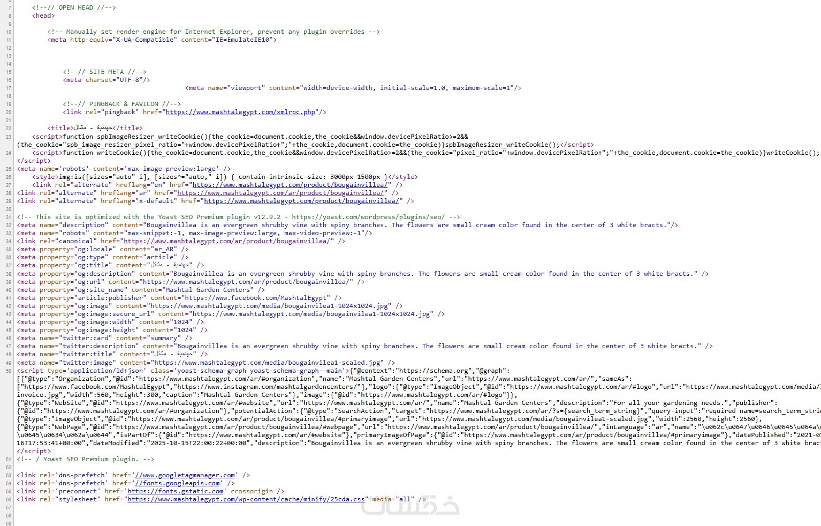Click line number 23 in the gutter
Viewport: 821px width, 526px height.
pyautogui.click(x=9, y=137)
